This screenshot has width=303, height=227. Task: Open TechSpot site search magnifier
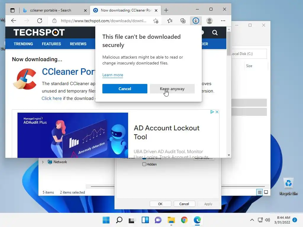215,33
